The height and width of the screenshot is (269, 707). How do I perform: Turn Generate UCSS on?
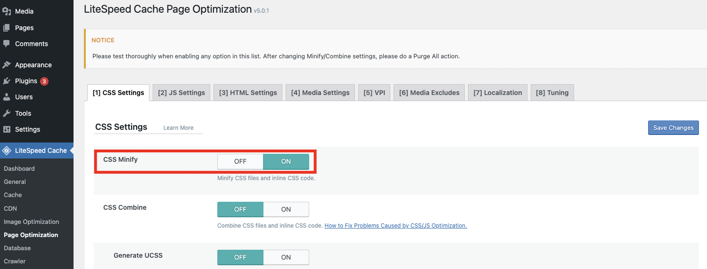(x=286, y=257)
